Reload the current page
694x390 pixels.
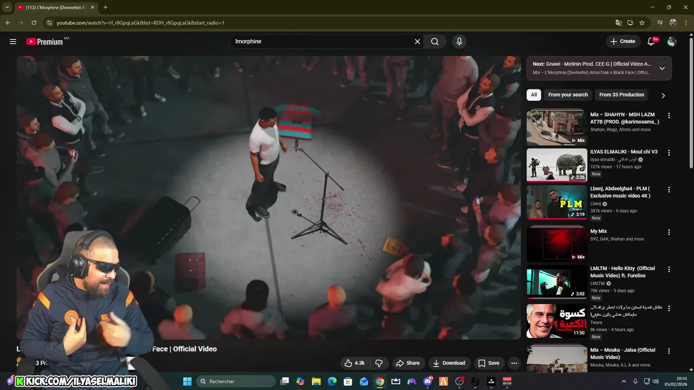tap(34, 23)
